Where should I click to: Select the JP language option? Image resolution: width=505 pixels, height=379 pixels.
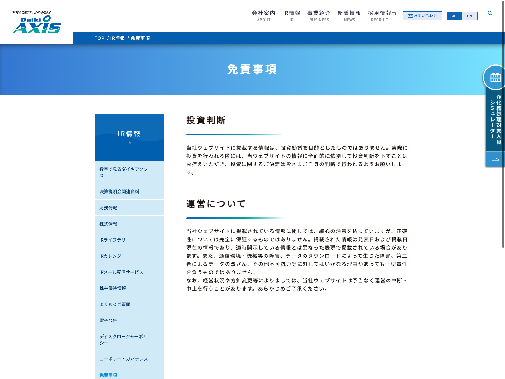(x=454, y=16)
